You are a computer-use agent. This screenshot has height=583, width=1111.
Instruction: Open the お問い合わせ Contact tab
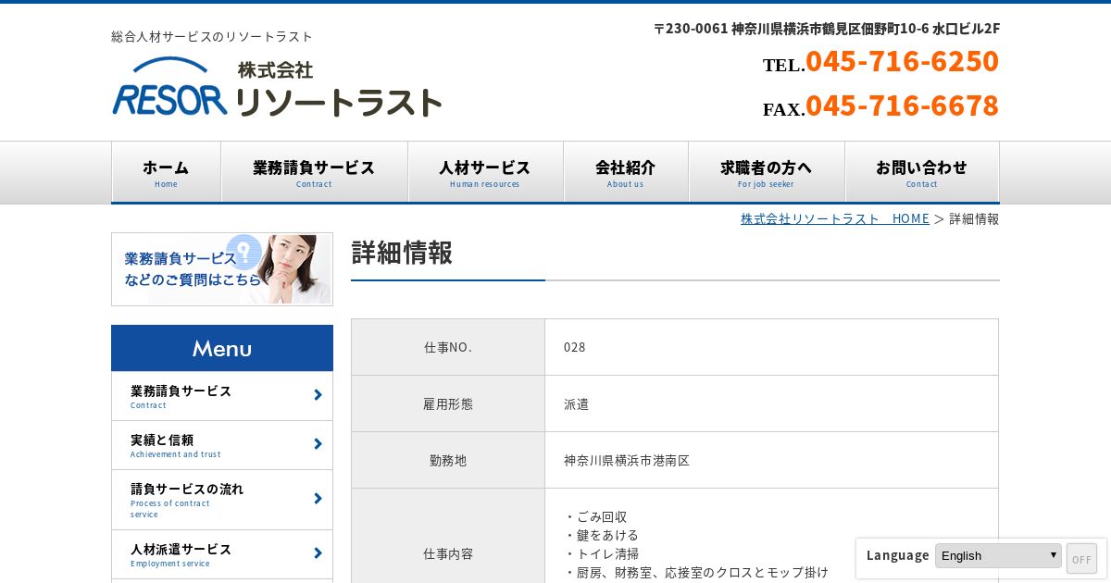pos(922,172)
